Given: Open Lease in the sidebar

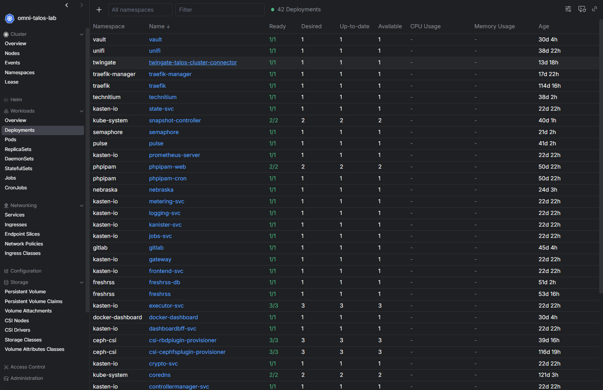Looking at the screenshot, I should [x=12, y=82].
